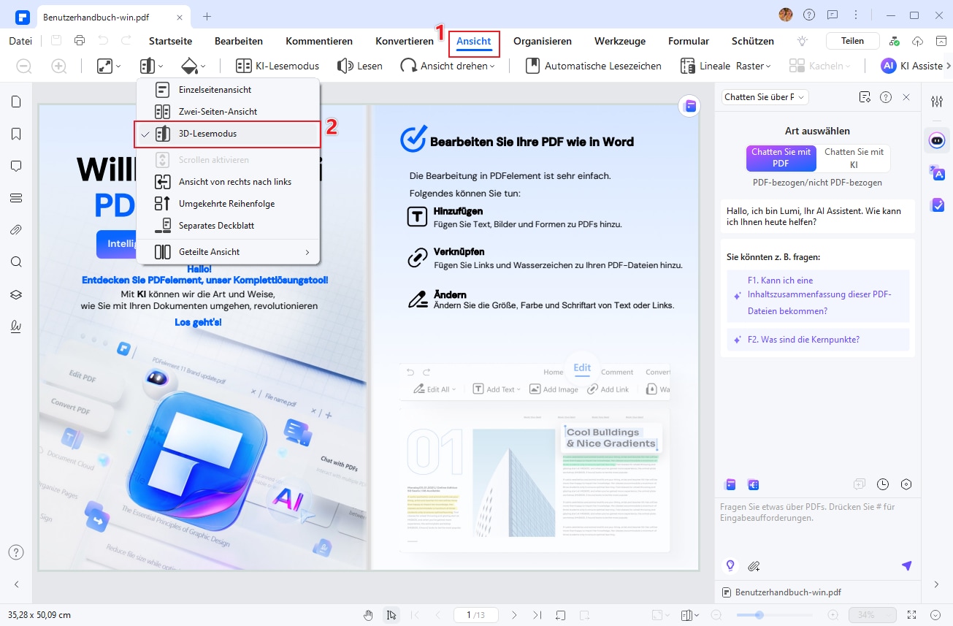Select the arrow selection tool in status bar
This screenshot has width=953, height=626.
pyautogui.click(x=391, y=615)
